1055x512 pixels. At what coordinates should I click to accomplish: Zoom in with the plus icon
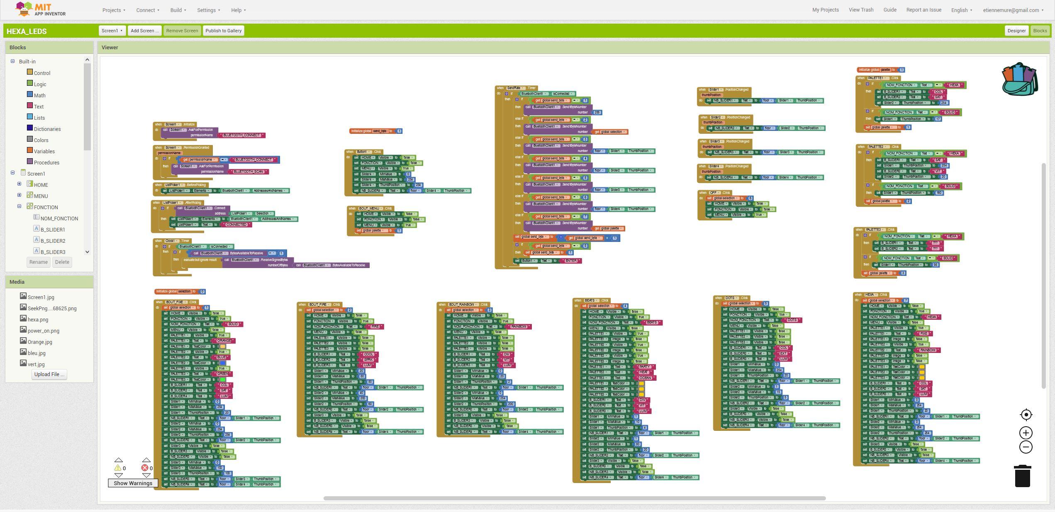tap(1026, 433)
